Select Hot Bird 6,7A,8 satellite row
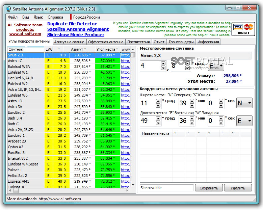The image size is (263, 210). click(25, 78)
